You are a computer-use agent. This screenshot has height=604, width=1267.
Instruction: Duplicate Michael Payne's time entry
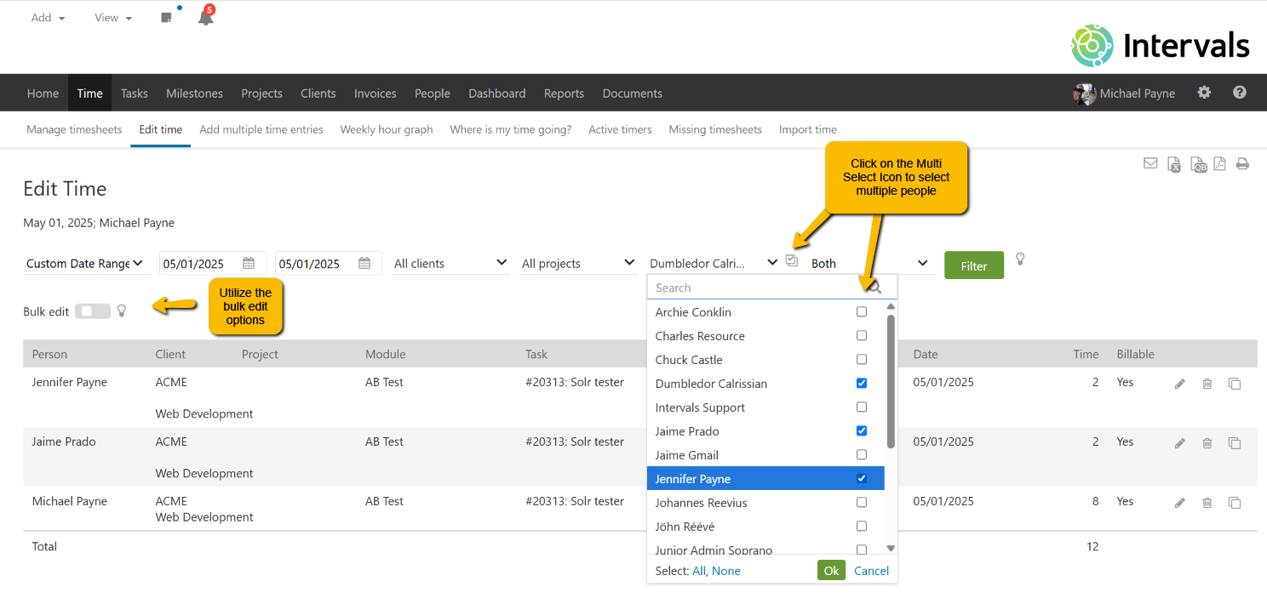[1234, 503]
